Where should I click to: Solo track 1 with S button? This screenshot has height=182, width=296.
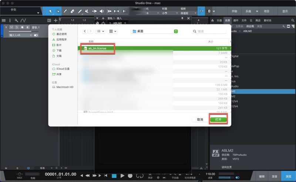[x=17, y=27]
